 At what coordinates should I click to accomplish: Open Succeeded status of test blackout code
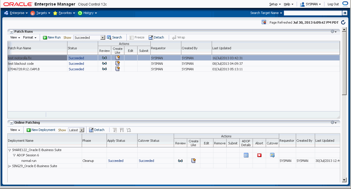pyautogui.click(x=76, y=64)
